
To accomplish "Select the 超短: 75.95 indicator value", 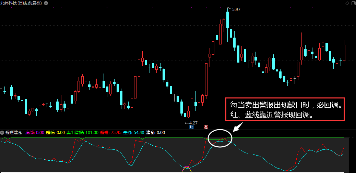I will pos(111,132).
